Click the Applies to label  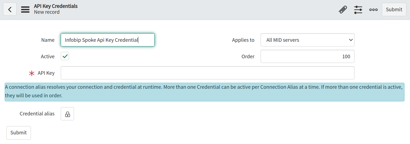click(243, 40)
